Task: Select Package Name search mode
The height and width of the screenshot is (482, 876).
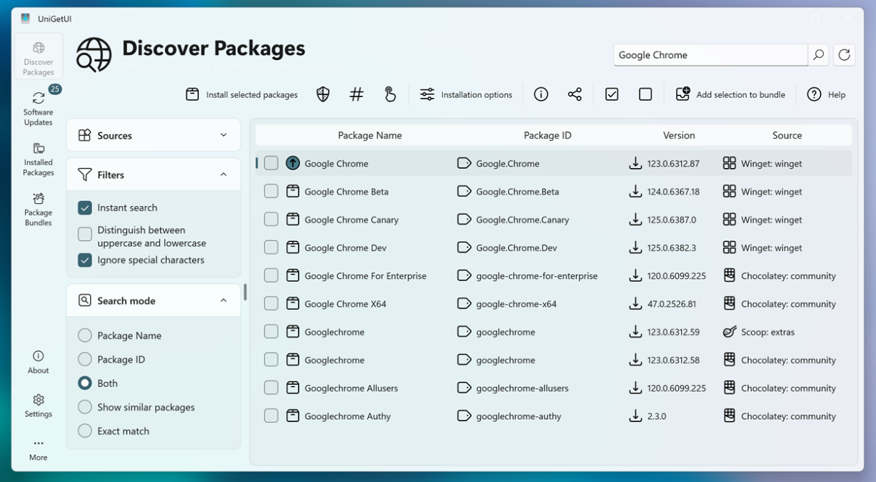Action: tap(84, 335)
